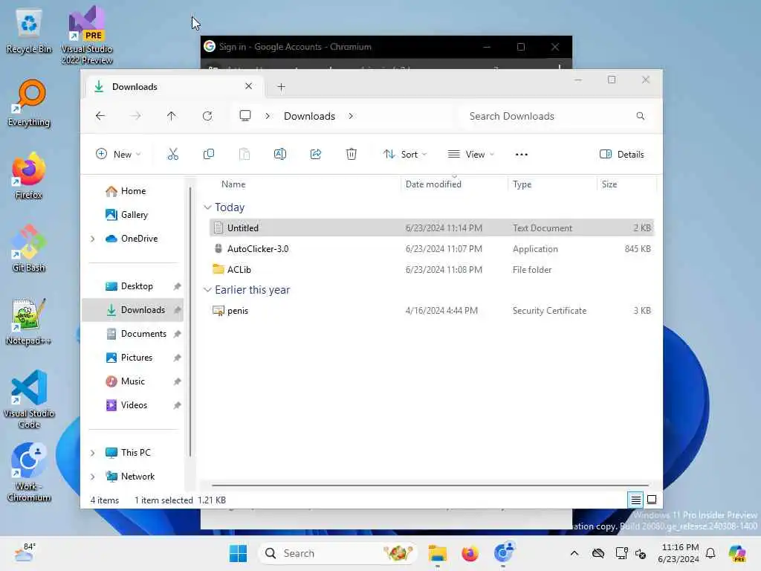761x571 pixels.
Task: Click the horizontal scrollbar in file list
Action: click(x=430, y=485)
